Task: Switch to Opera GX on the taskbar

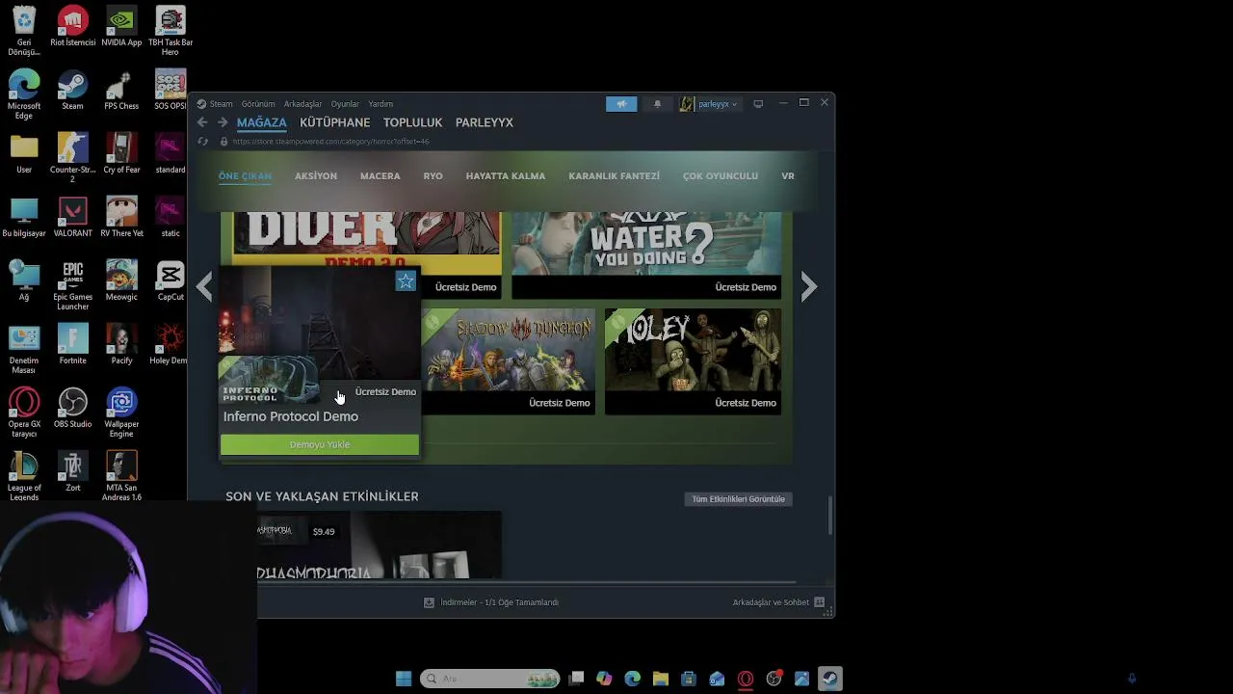Action: click(x=746, y=679)
